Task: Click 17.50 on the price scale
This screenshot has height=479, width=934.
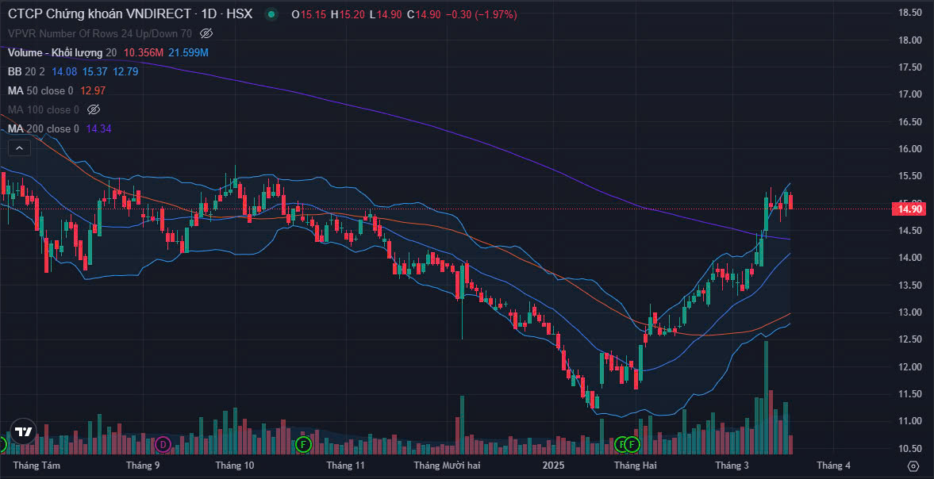Action: pyautogui.click(x=910, y=67)
